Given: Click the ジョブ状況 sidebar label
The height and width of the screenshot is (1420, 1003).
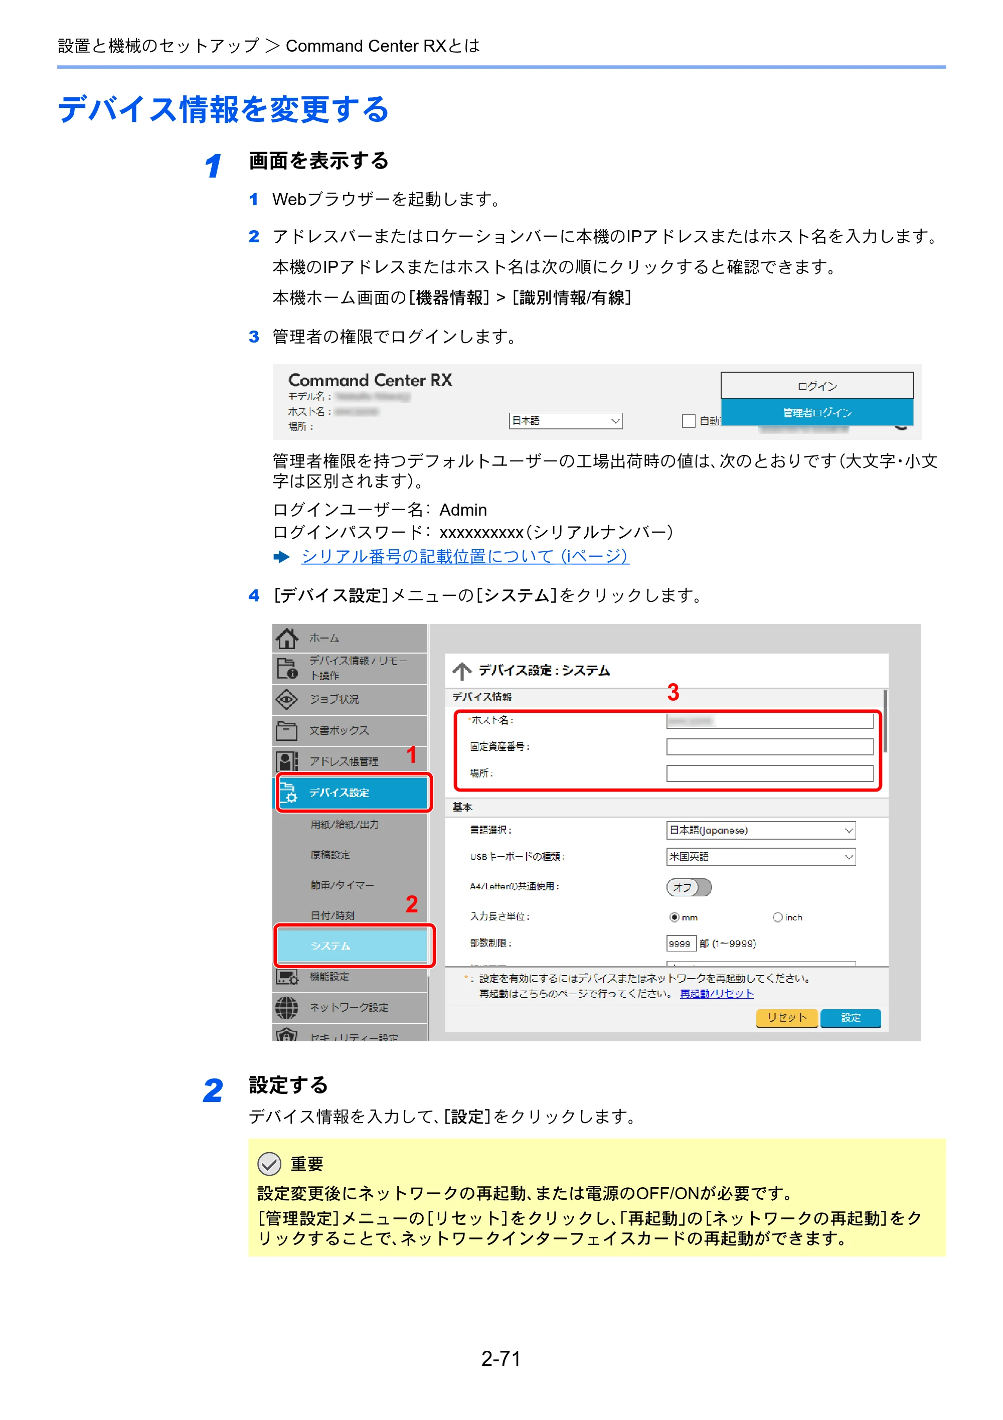Looking at the screenshot, I should coord(334,699).
